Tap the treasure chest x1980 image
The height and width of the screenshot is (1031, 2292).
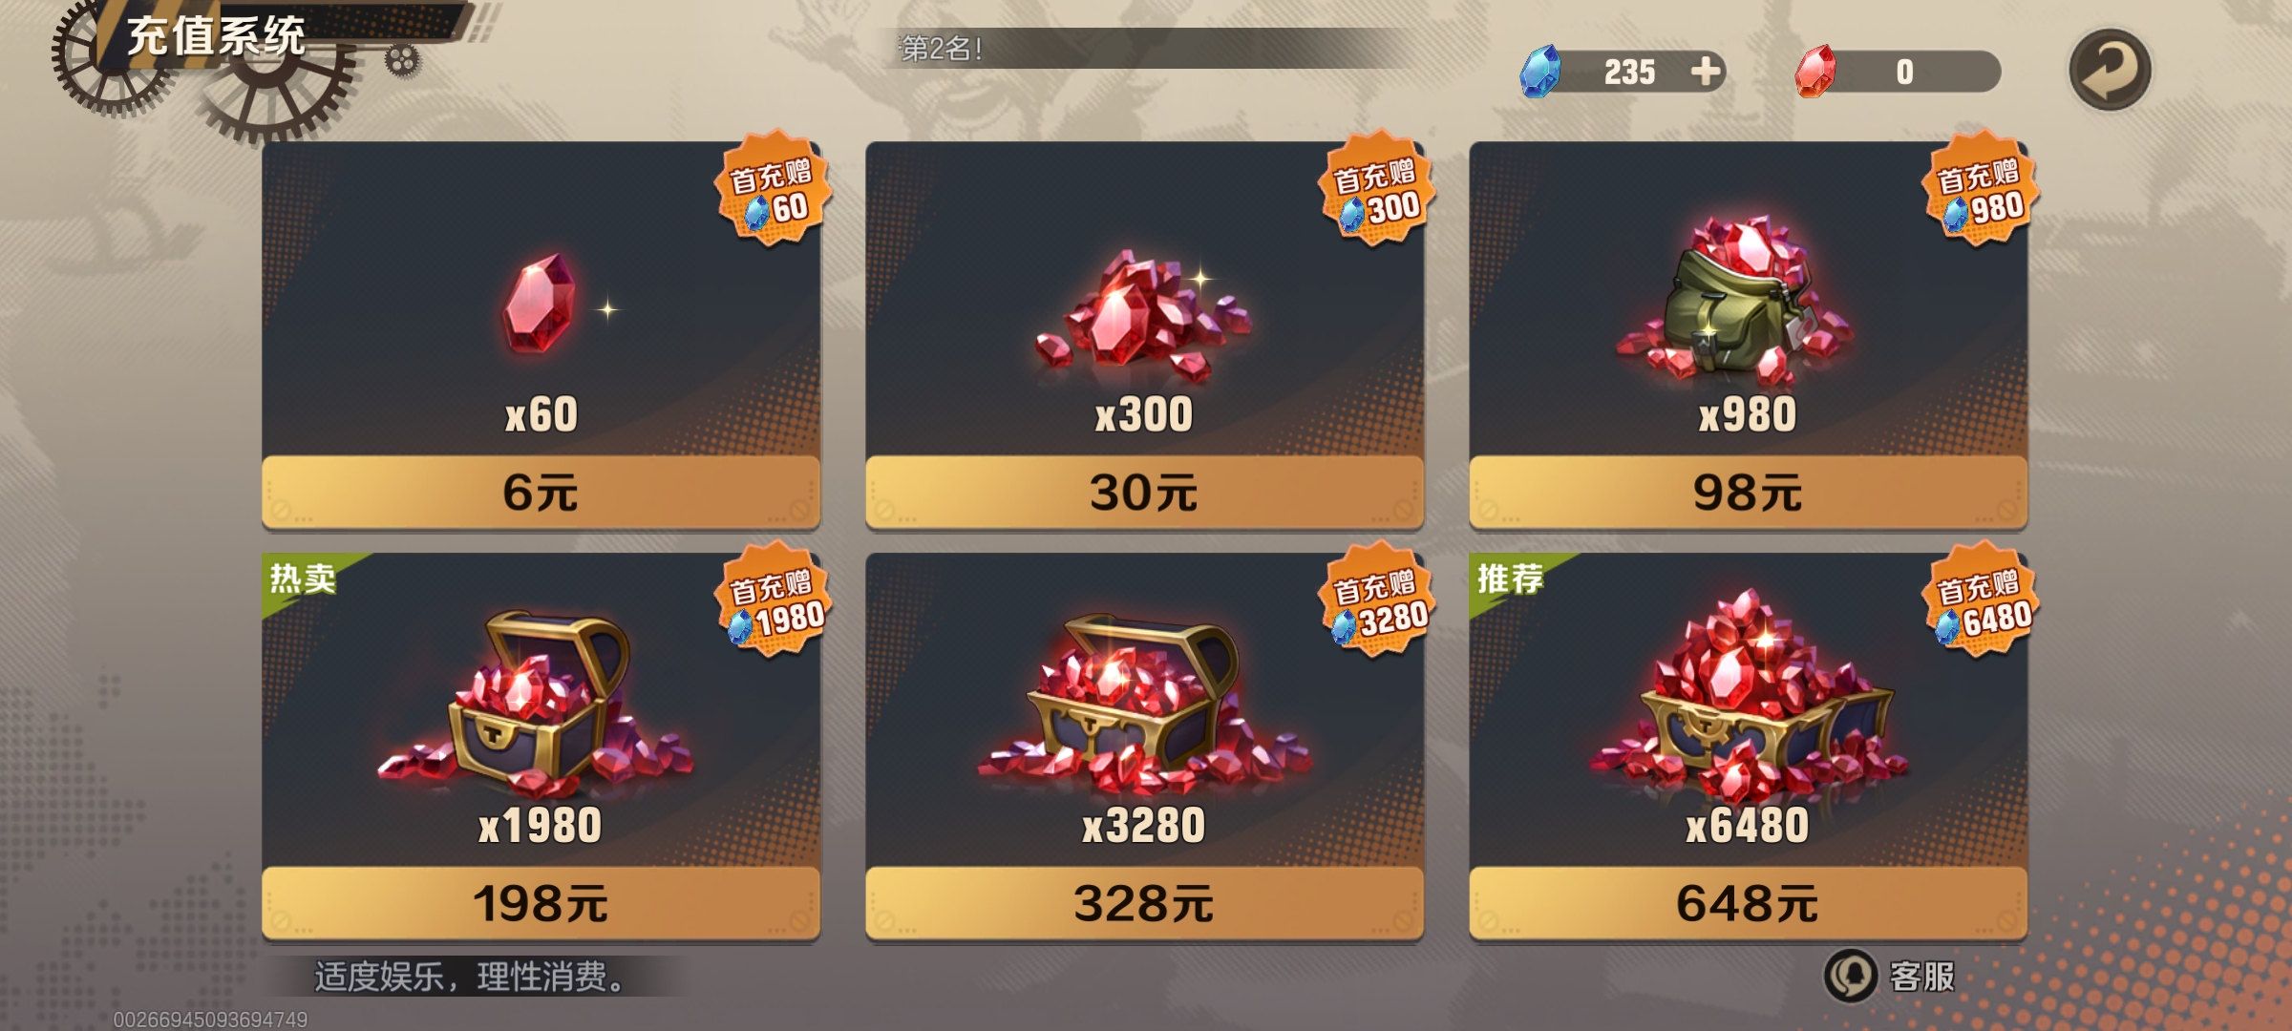pos(537,705)
